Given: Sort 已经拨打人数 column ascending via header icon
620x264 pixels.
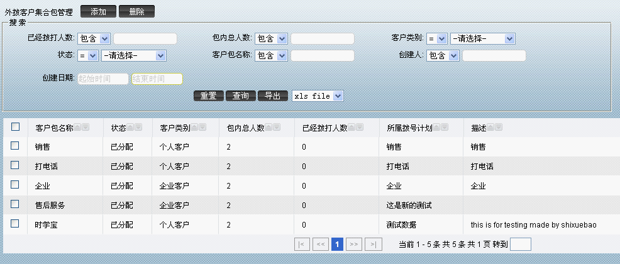Looking at the screenshot, I should tap(352, 127).
